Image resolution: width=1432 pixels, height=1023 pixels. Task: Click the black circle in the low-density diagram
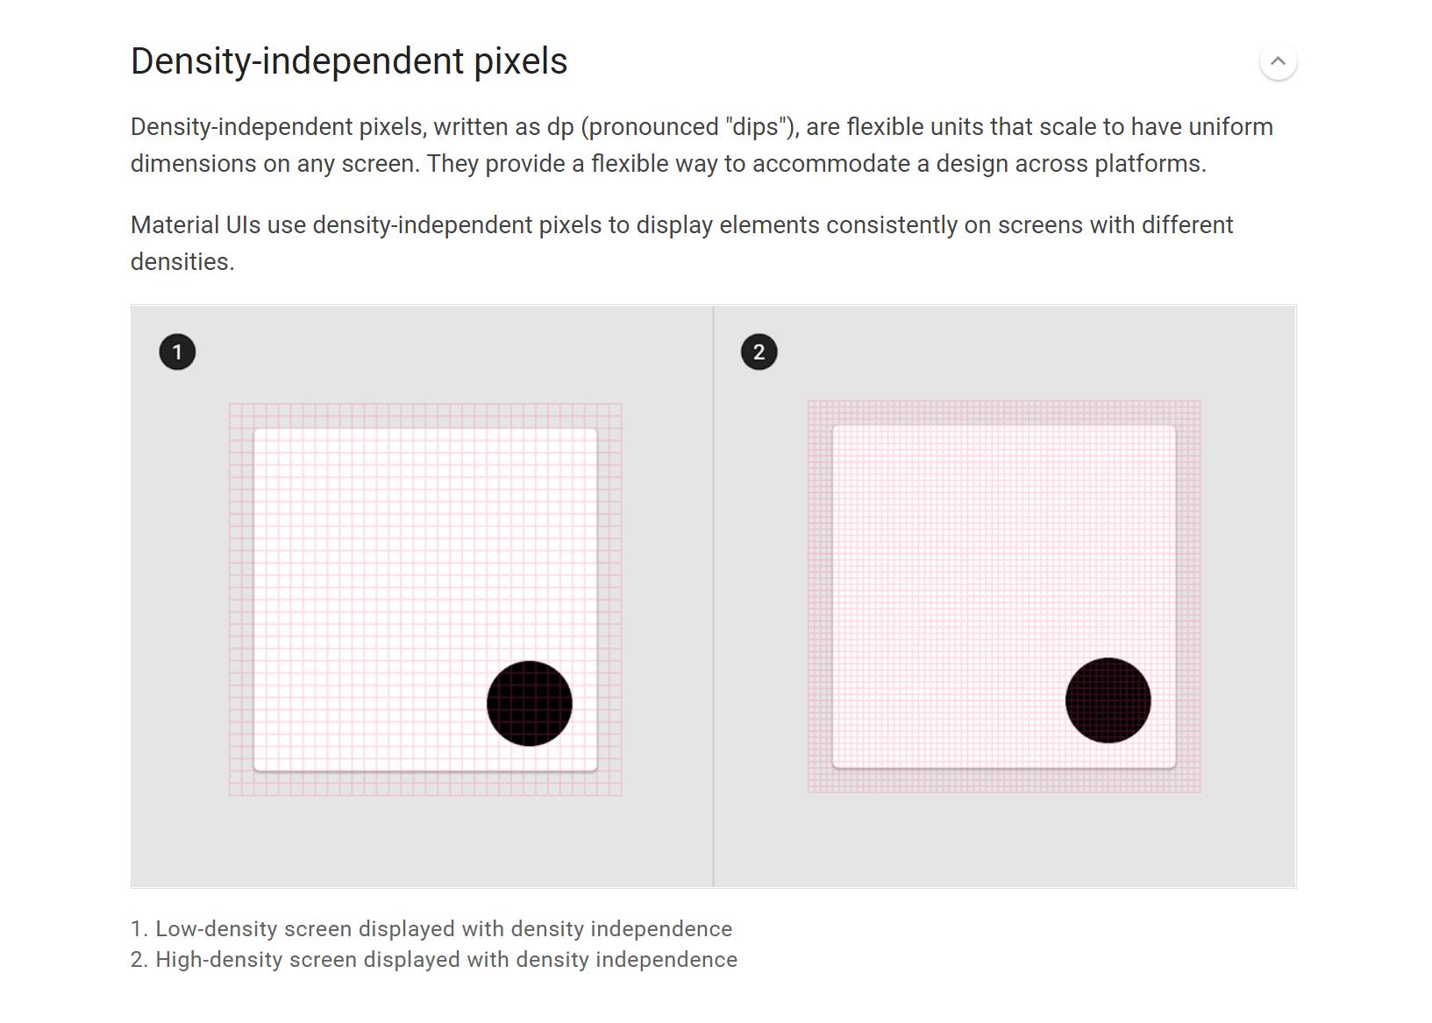[x=530, y=703]
